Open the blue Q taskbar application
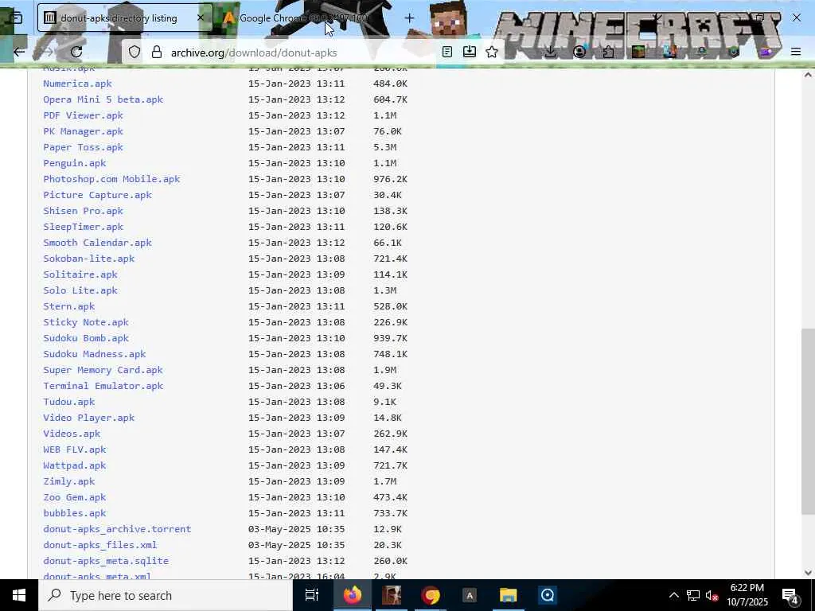Image resolution: width=815 pixels, height=611 pixels. pos(548,595)
